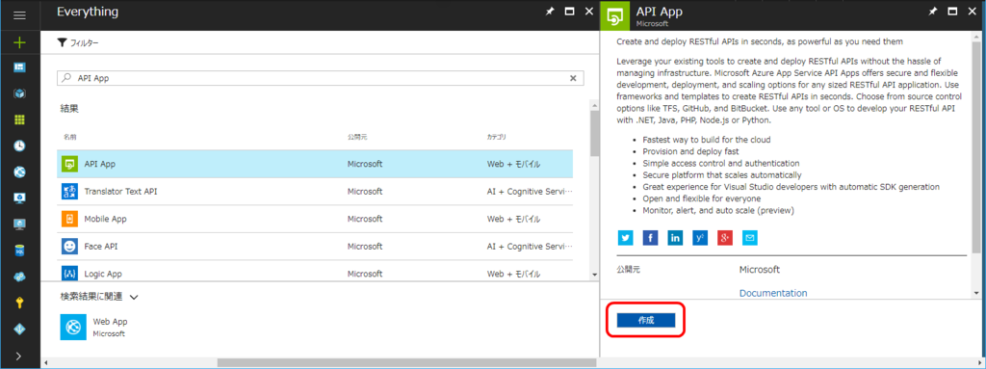Click the bottom horizontal scrollbar thumb
986x369 pixels.
pos(407,362)
